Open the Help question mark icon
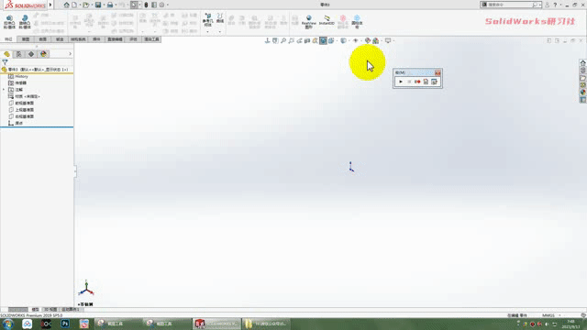This screenshot has height=330, width=587. click(555, 5)
